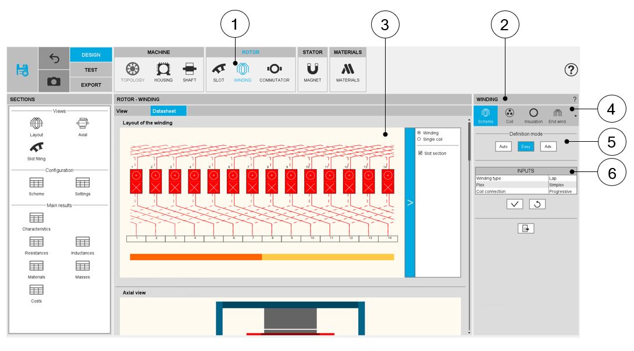Click the export document button below inputs

[526, 228]
